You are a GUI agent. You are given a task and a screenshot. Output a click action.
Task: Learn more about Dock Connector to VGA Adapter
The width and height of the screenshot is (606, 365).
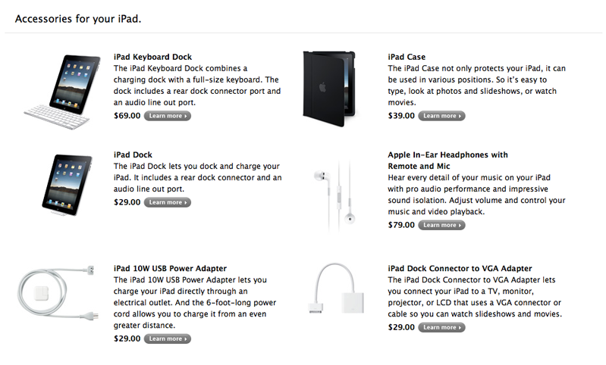click(441, 327)
